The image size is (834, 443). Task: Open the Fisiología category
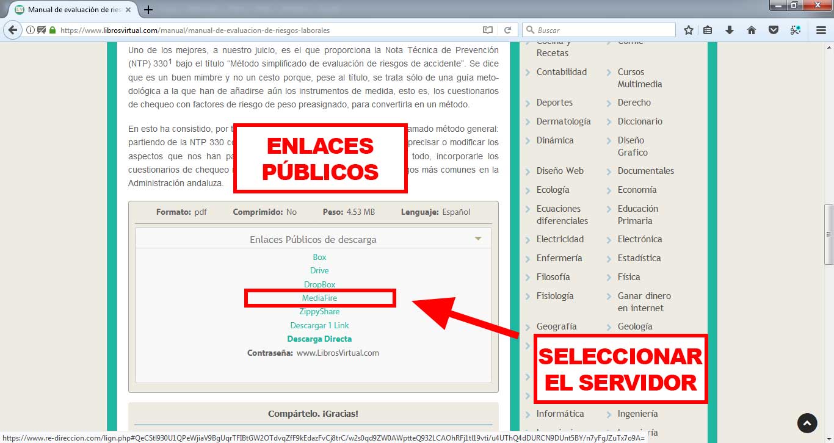(555, 295)
